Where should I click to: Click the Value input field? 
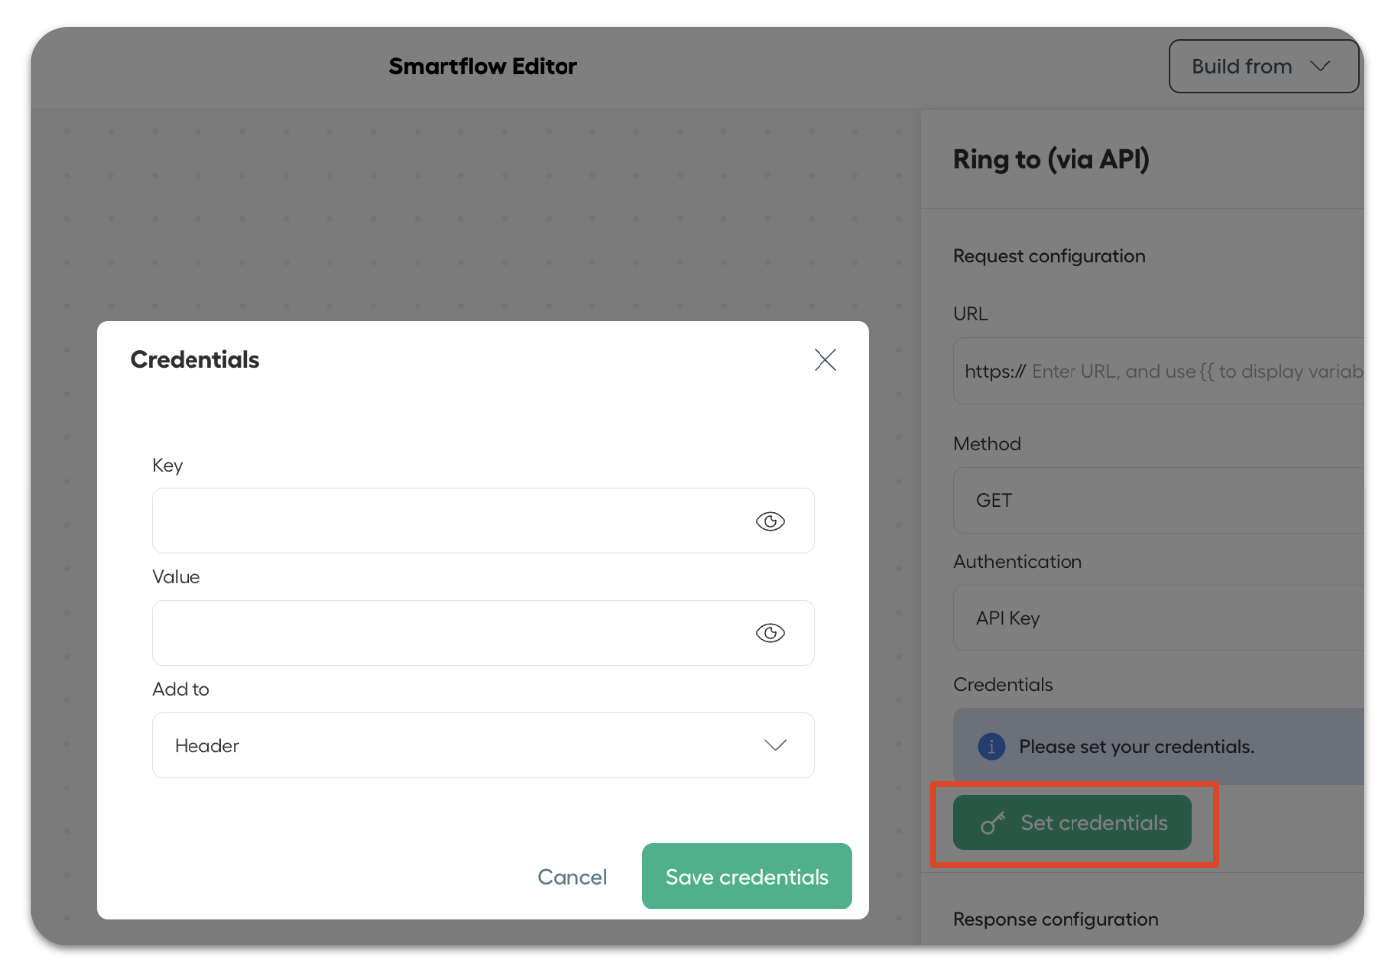coord(483,633)
